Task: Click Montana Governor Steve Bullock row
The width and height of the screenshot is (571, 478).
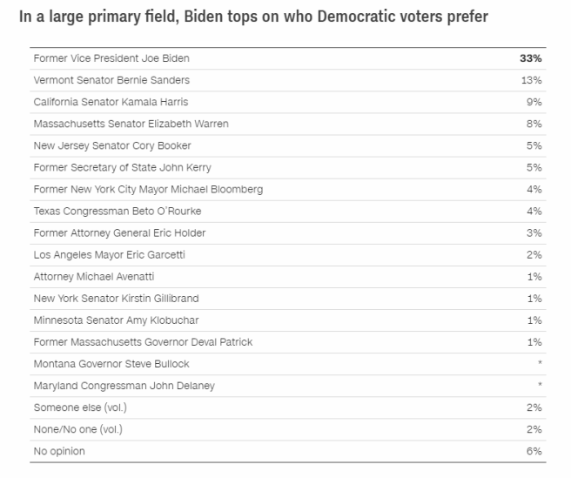Action: tap(111, 363)
